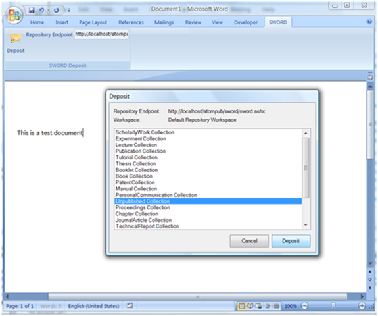The width and height of the screenshot is (378, 316).
Task: Choose Lecture Collection from list
Action: pyautogui.click(x=208, y=145)
